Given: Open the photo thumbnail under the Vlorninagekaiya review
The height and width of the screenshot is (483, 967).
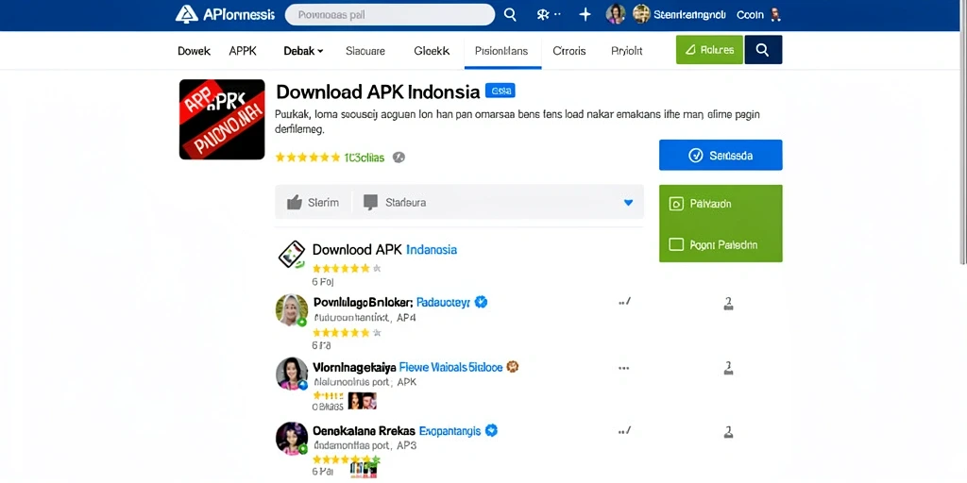Looking at the screenshot, I should pyautogui.click(x=362, y=401).
